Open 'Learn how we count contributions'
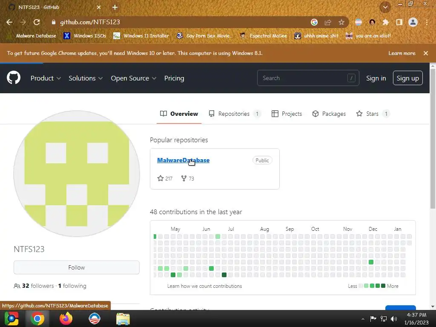The image size is (436, 327). (x=205, y=286)
